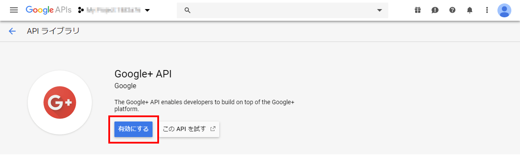
Task: Focus the top search input field
Action: [x=283, y=10]
